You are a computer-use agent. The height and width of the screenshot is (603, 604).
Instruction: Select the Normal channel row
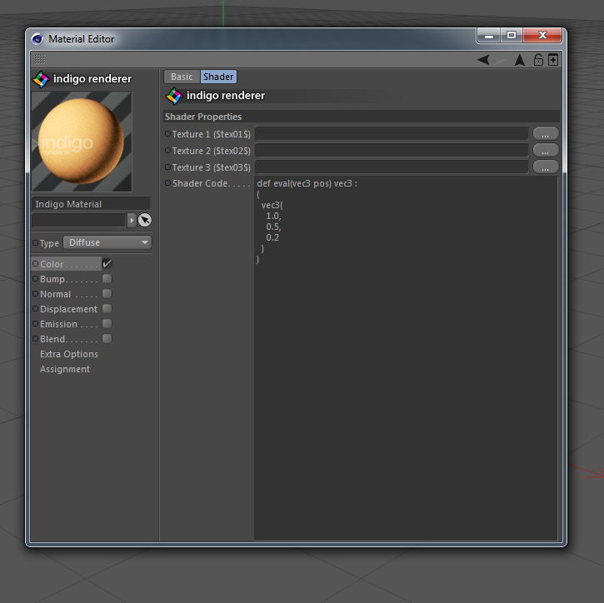click(x=67, y=294)
